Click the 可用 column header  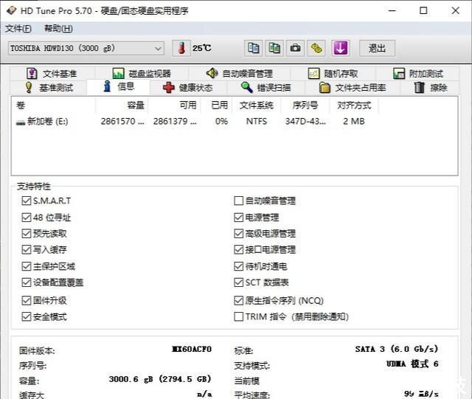(x=174, y=105)
